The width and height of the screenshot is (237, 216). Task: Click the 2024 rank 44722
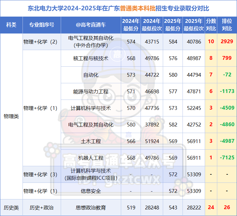[x=152, y=75]
